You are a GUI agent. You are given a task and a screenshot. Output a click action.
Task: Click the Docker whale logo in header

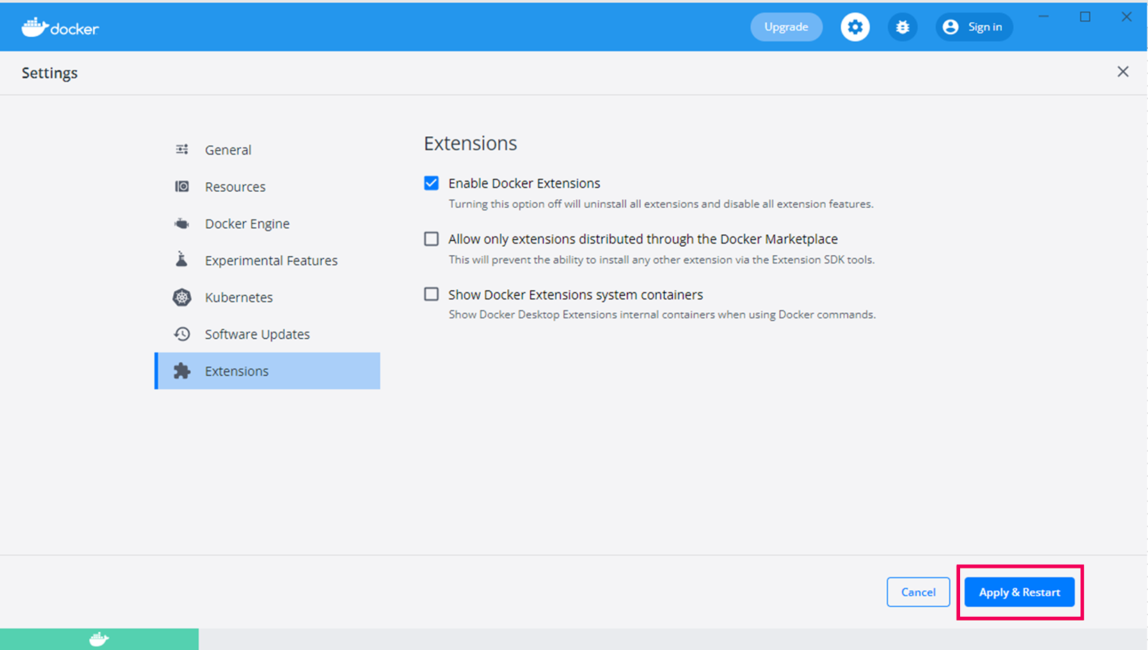[60, 27]
